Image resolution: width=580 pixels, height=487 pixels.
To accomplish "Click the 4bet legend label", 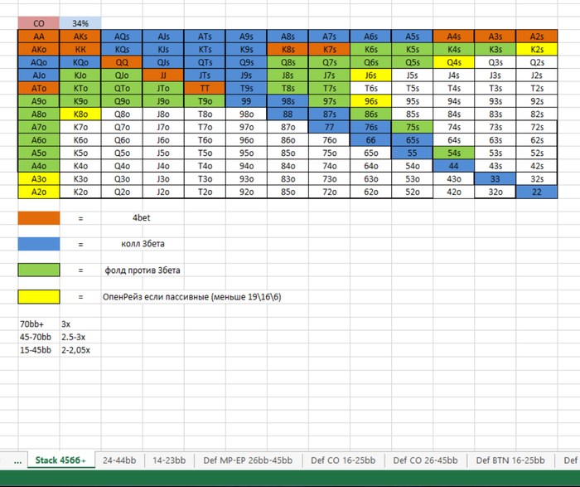I will pyautogui.click(x=142, y=217).
